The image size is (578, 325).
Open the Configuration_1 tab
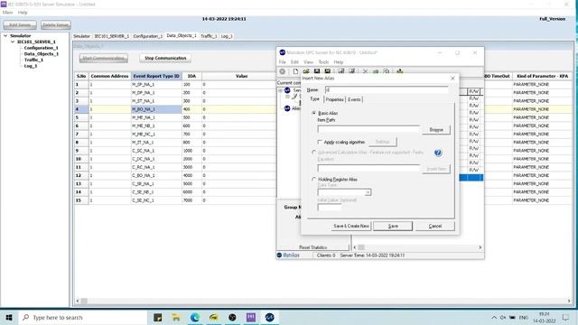[147, 36]
